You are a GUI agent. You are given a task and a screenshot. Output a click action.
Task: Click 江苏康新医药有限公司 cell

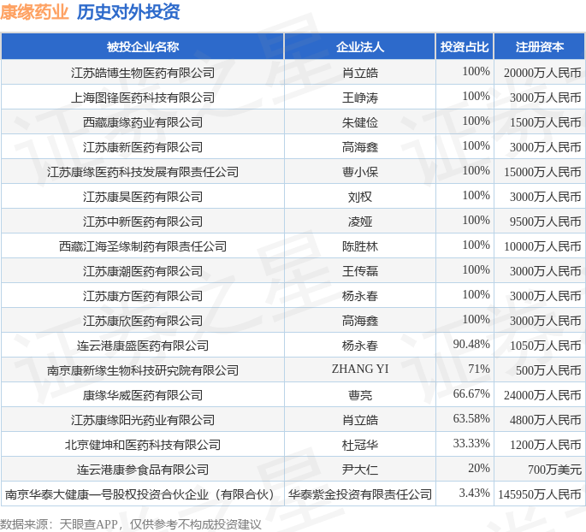[x=142, y=147]
